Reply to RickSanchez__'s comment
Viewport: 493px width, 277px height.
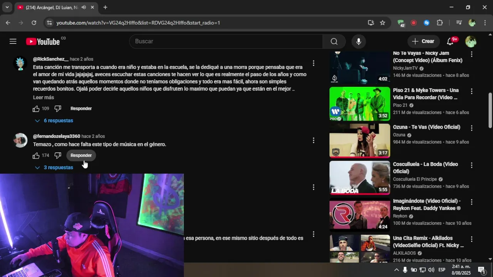pos(81,109)
